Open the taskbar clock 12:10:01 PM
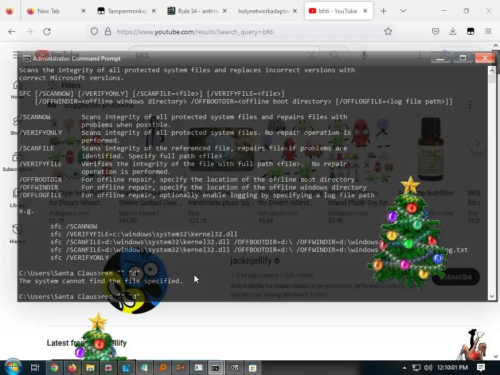 (x=452, y=368)
